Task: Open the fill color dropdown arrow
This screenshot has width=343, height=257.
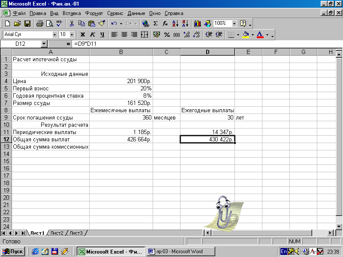Action: click(x=253, y=35)
